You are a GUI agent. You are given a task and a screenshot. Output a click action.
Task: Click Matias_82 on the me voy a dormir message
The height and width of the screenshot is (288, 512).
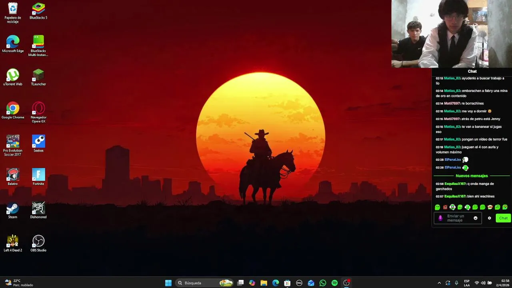coord(452,111)
